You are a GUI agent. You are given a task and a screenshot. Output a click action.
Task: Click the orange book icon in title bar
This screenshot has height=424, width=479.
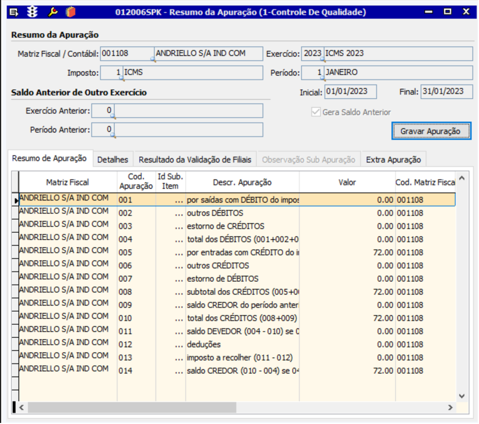[x=70, y=12]
